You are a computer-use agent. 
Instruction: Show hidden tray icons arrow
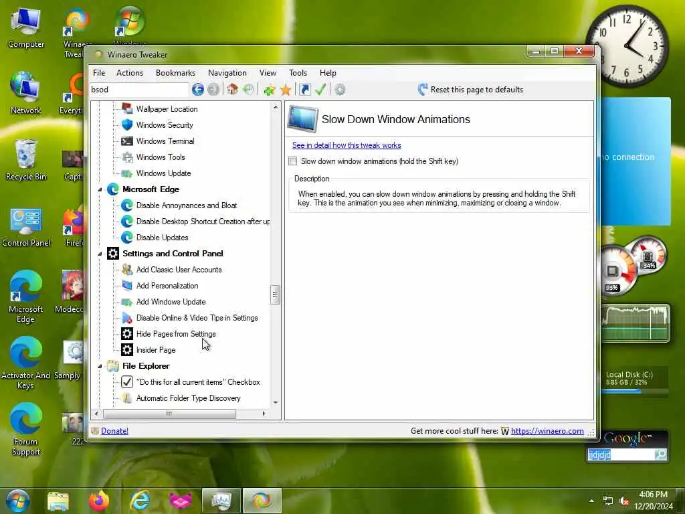pyautogui.click(x=591, y=501)
